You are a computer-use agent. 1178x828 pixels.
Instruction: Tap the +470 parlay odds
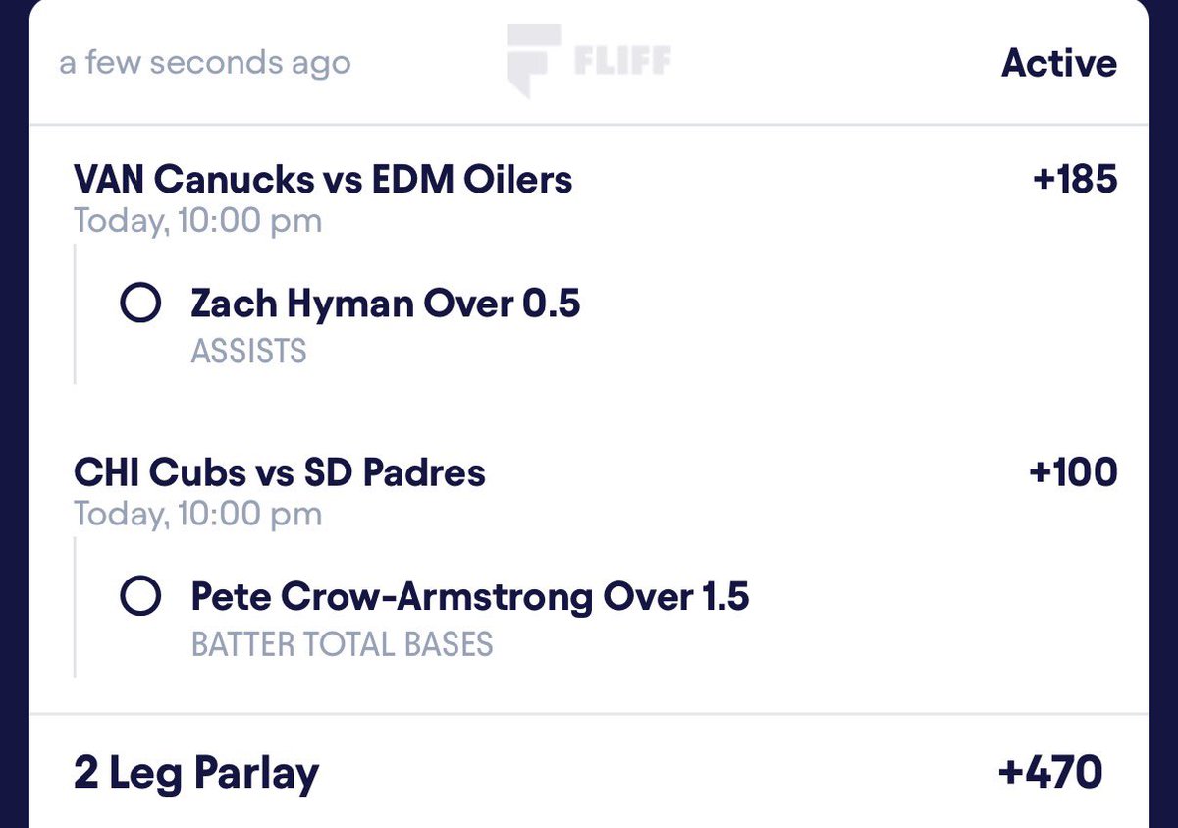click(1050, 772)
